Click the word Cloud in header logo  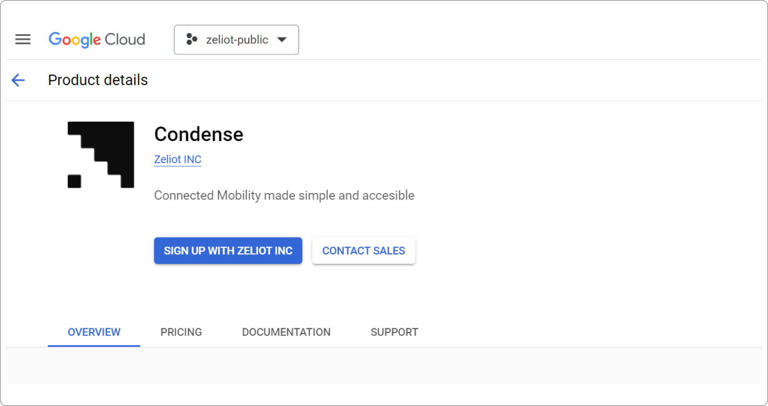click(x=125, y=40)
